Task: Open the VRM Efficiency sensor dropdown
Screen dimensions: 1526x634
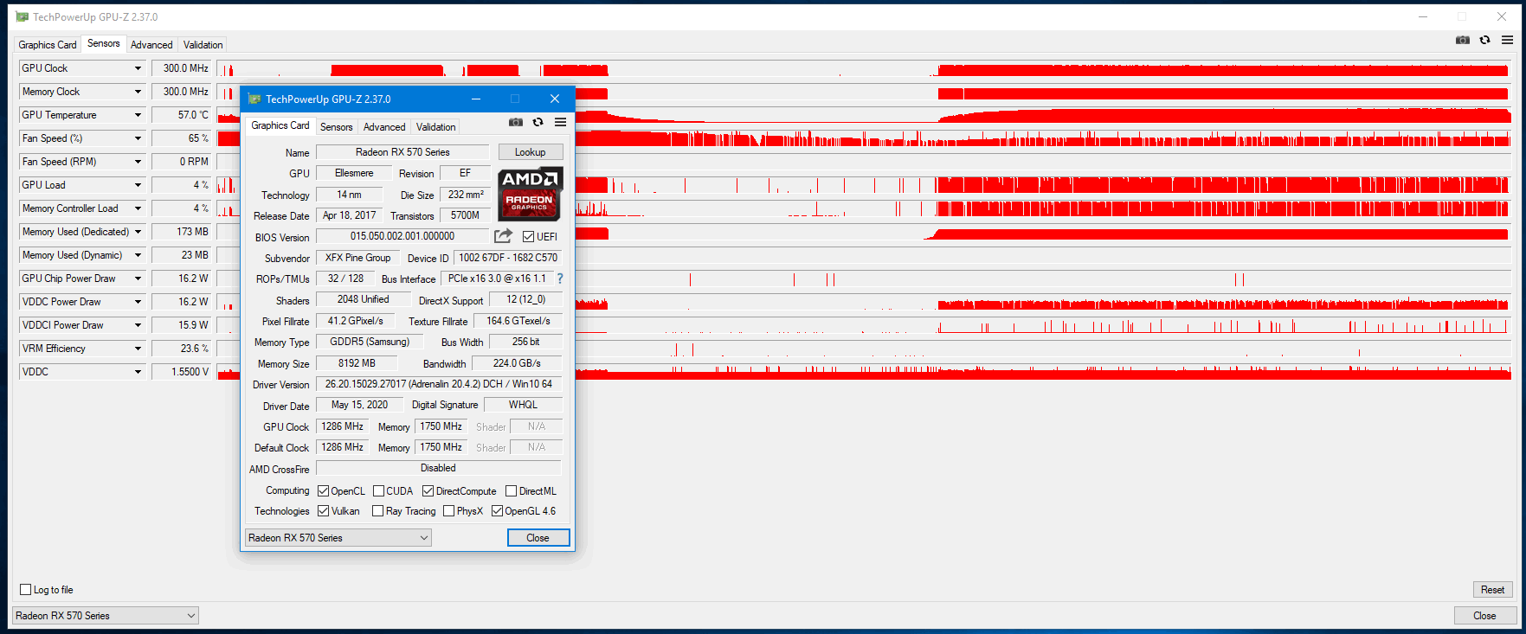Action: tap(138, 349)
